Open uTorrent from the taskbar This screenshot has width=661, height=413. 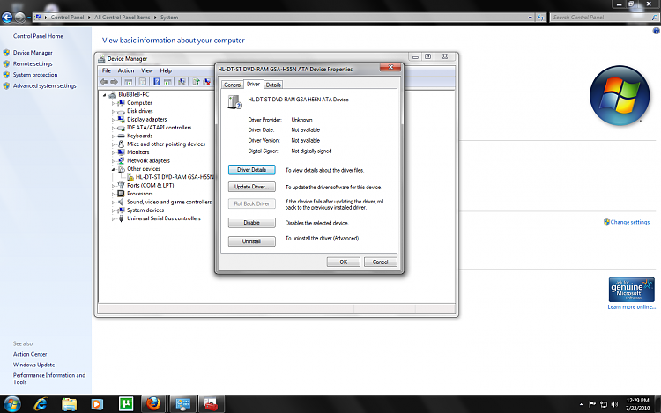pos(126,404)
